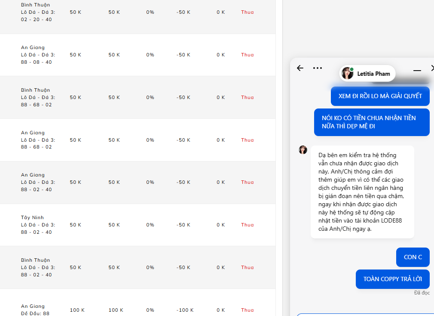Click the back arrow in chat header
The height and width of the screenshot is (316, 434).
[300, 68]
